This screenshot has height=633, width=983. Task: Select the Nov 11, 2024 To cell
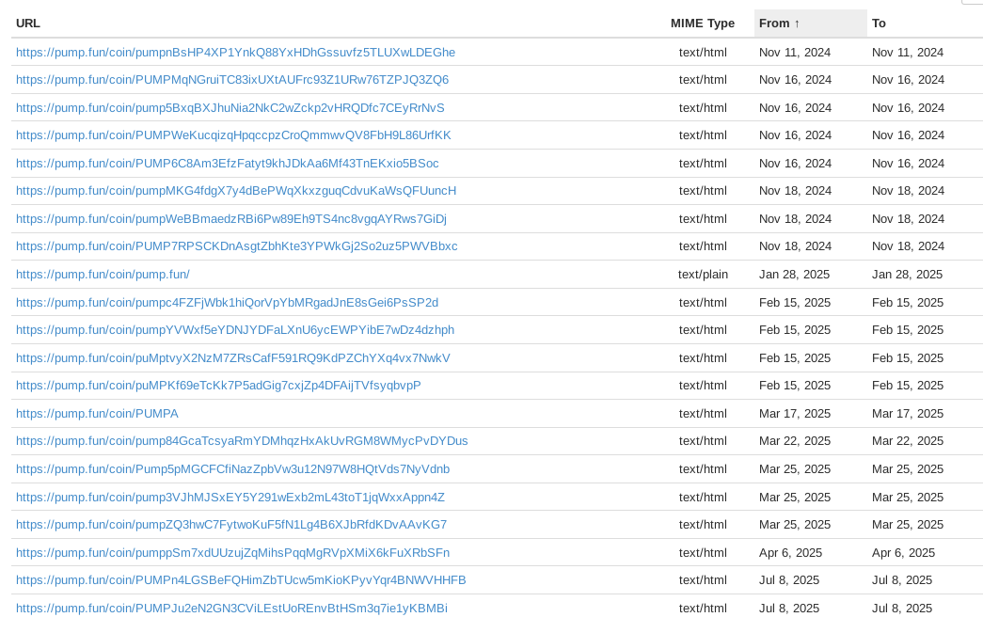coord(908,53)
